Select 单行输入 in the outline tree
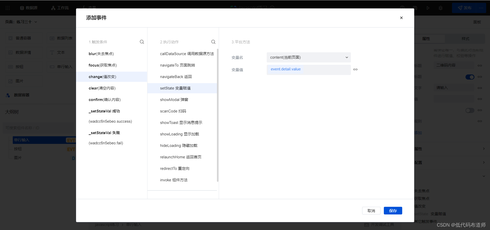Image resolution: width=490 pixels, height=230 pixels. (44, 140)
